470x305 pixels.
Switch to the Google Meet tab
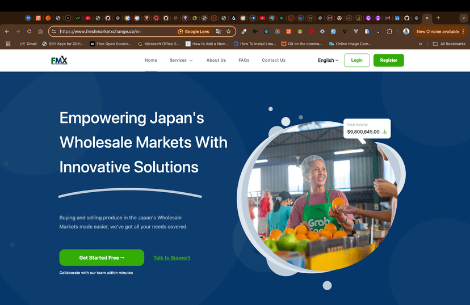[195, 18]
